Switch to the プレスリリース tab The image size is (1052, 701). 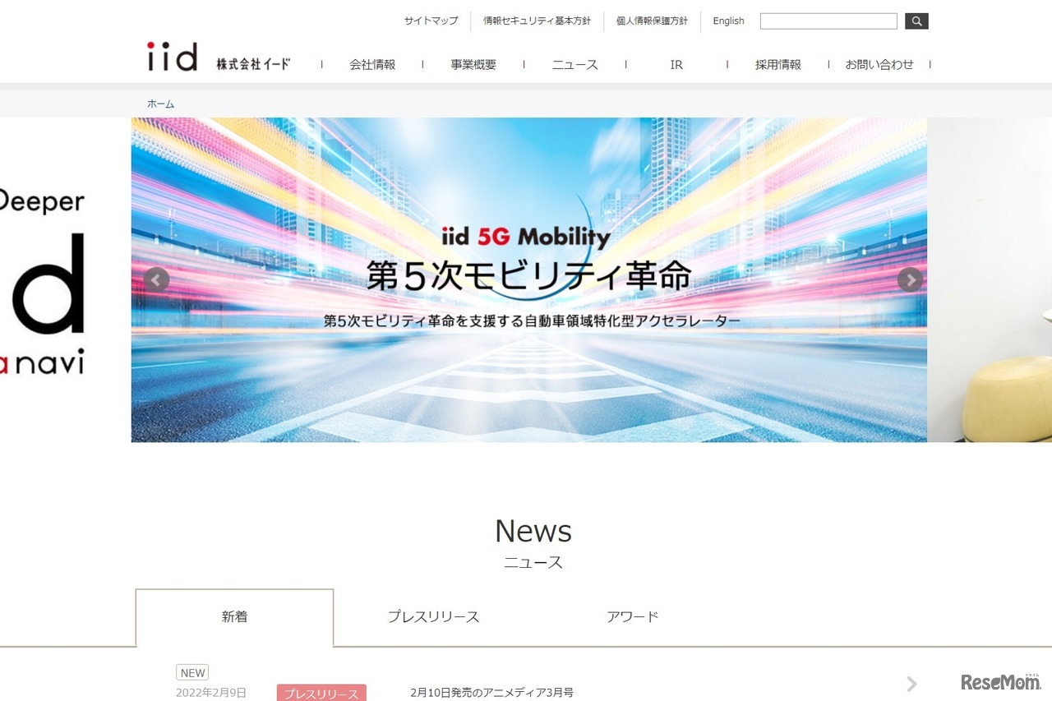coord(433,616)
